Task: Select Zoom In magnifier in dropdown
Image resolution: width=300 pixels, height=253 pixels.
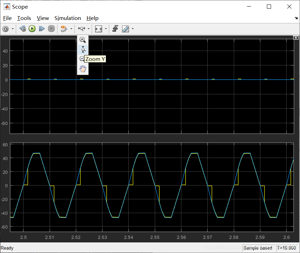Action: [x=83, y=40]
